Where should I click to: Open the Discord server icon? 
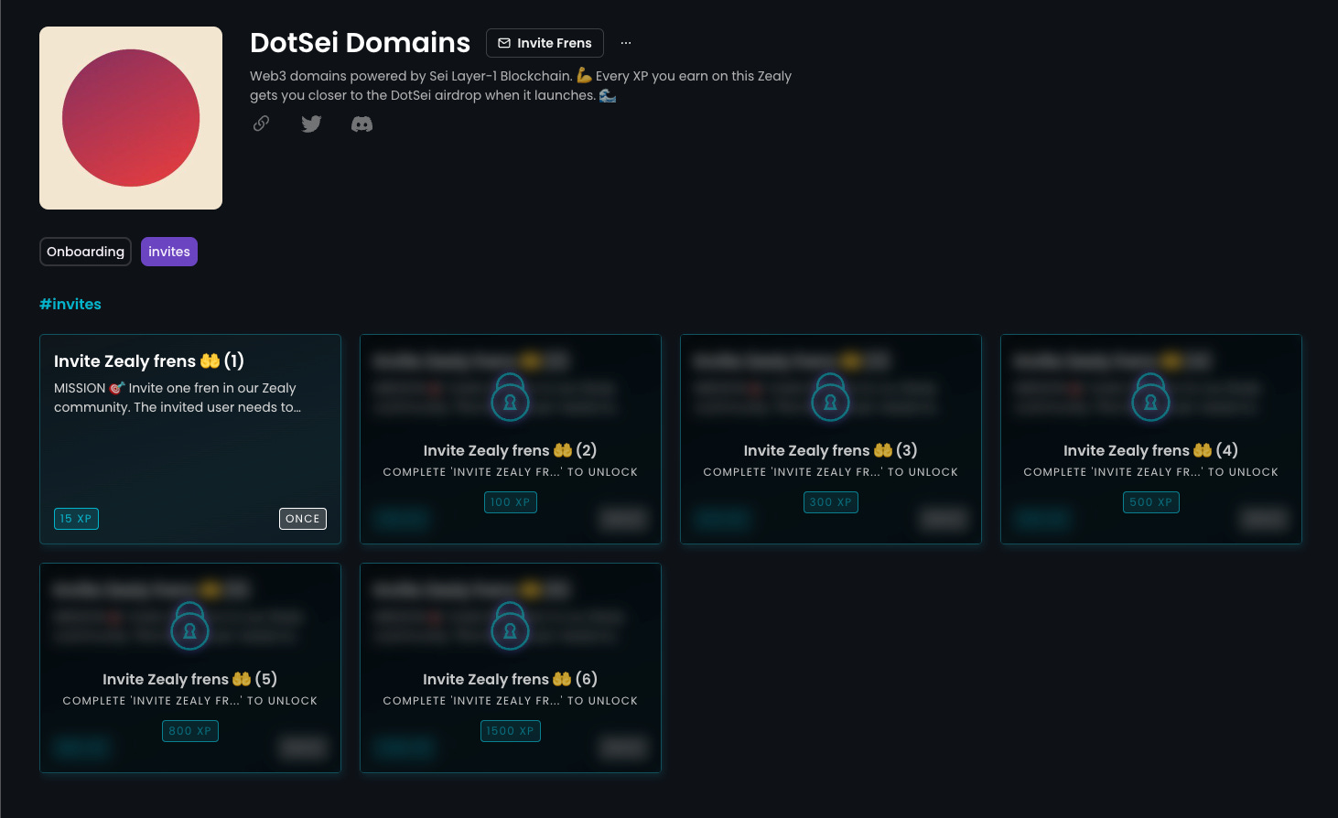pos(361,124)
